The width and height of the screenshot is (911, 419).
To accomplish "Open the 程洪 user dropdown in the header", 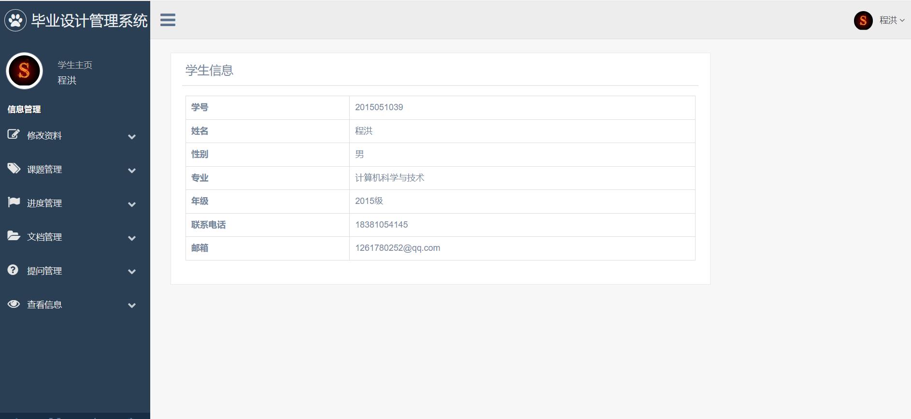I will [x=892, y=20].
